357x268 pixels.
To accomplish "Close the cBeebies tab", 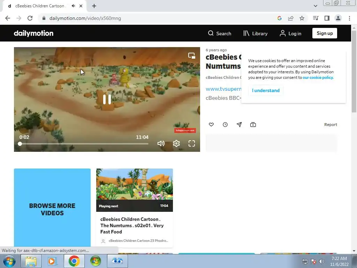I will pyautogui.click(x=81, y=6).
